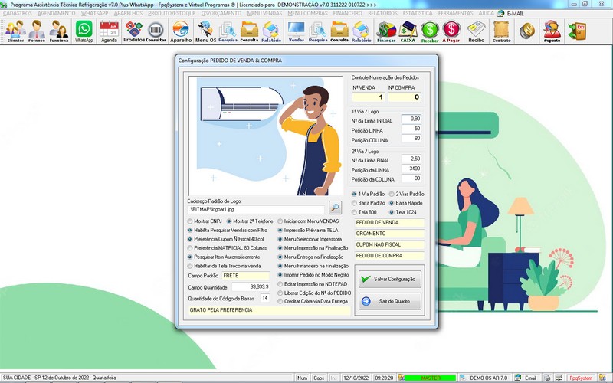Click the Pesquisa icon next to Menu OS
Screen dimensions: 613x383
(228, 31)
